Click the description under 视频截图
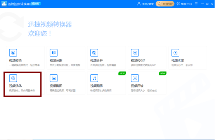215x140 pixels. coord(62,90)
